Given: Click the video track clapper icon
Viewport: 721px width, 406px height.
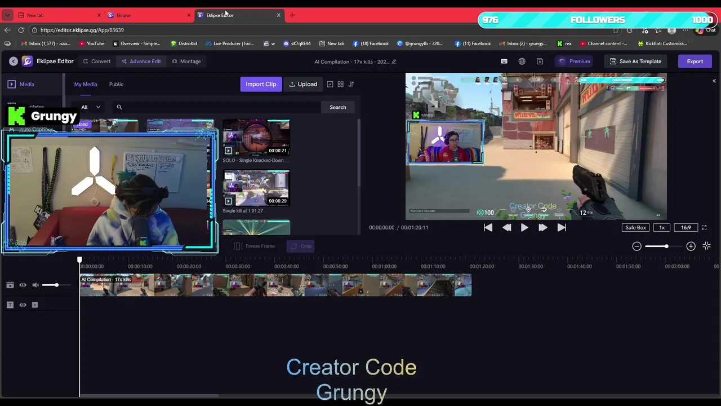Looking at the screenshot, I should pyautogui.click(x=10, y=285).
